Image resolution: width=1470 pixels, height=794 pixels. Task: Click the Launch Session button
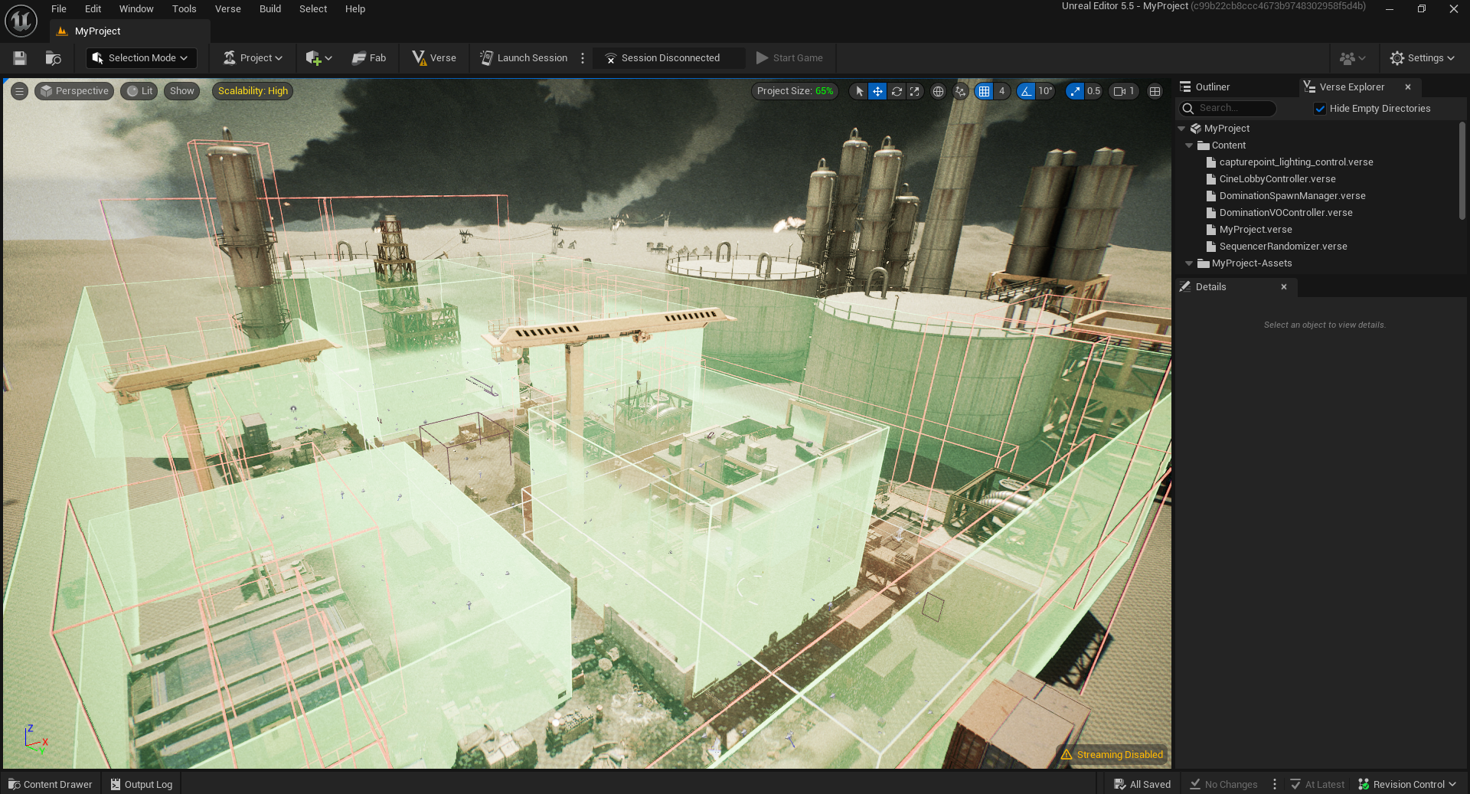(524, 58)
